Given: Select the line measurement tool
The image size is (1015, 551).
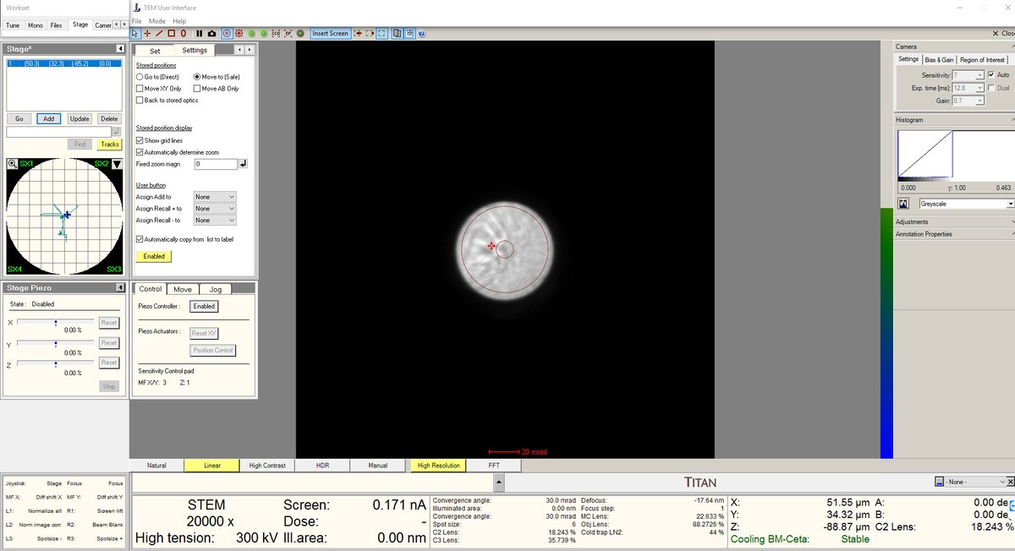Looking at the screenshot, I should click(x=161, y=34).
